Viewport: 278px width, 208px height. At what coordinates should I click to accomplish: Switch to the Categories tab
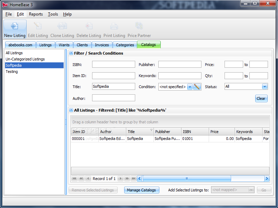click(x=125, y=45)
